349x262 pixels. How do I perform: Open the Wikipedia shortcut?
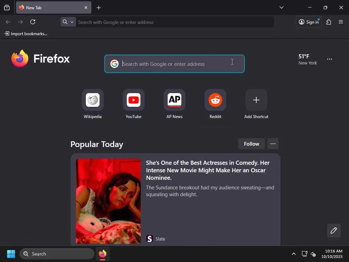coord(93,104)
